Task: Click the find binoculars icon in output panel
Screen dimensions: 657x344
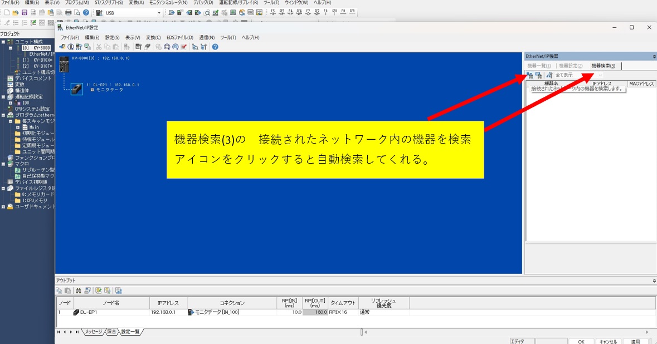Action: click(79, 291)
